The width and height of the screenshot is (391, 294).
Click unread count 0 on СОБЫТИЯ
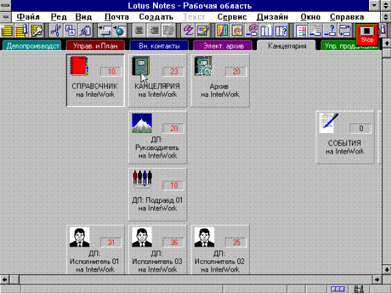click(x=361, y=128)
